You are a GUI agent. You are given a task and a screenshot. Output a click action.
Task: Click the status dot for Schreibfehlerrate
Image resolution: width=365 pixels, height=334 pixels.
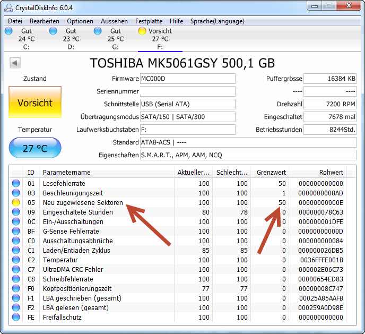click(16, 279)
